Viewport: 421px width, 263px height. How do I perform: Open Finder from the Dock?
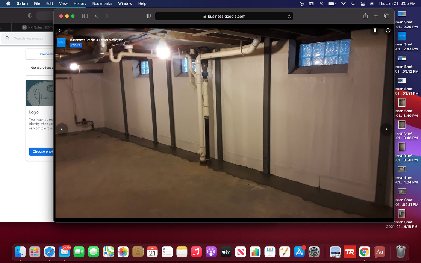pos(20,252)
